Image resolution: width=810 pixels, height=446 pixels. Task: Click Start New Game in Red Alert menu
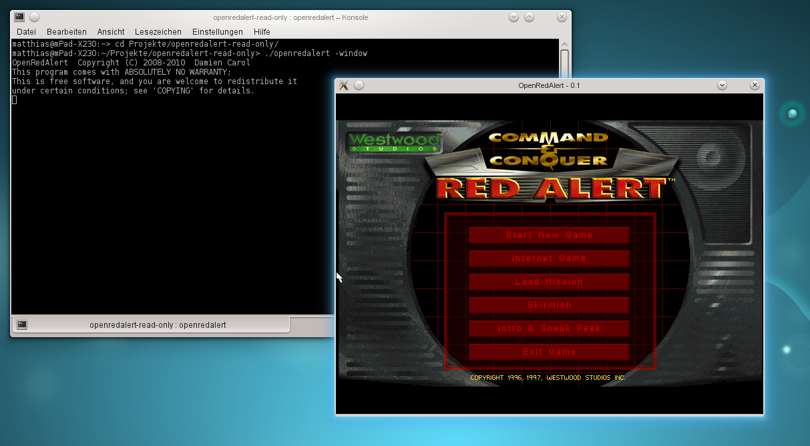coord(550,235)
